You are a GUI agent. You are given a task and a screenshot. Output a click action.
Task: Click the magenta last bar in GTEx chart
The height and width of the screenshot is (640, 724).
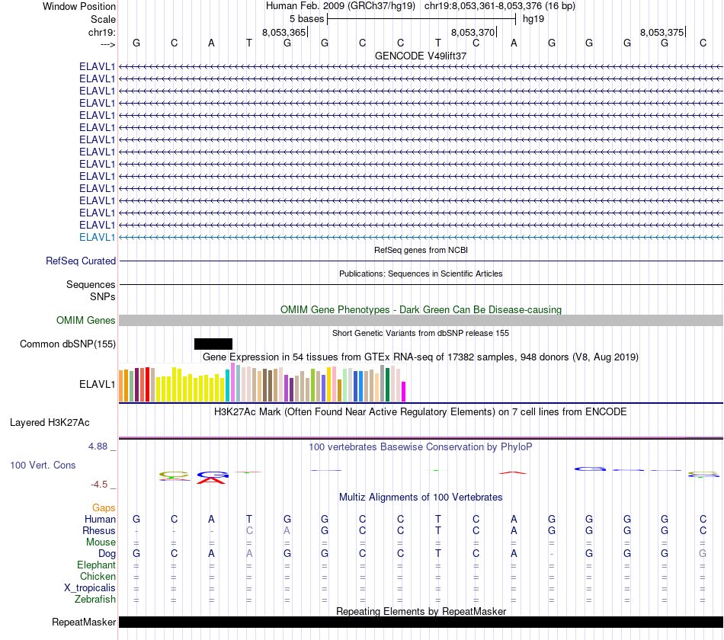pos(404,392)
